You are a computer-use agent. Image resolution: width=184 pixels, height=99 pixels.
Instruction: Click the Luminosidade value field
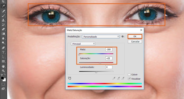pyautogui.click(x=109, y=67)
